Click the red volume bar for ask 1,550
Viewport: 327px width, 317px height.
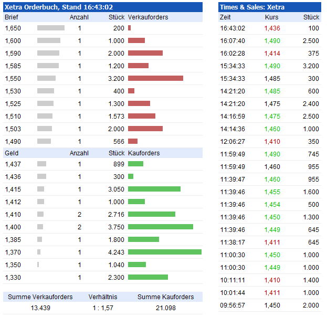[155, 78]
